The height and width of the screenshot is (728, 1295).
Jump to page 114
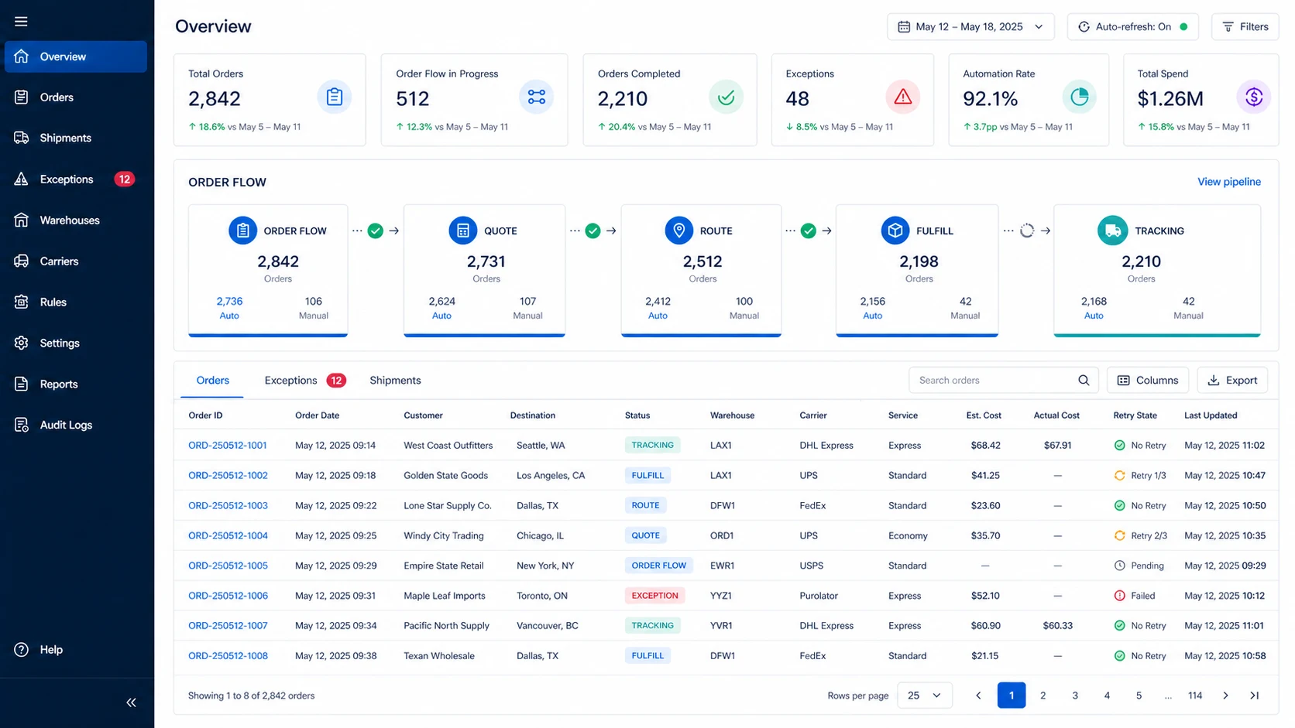[x=1195, y=696]
